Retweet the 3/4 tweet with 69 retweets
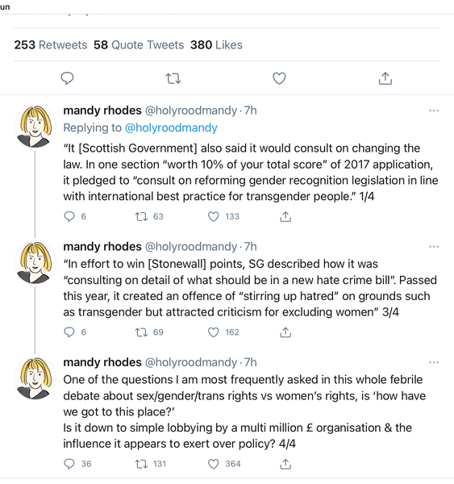 pos(141,332)
